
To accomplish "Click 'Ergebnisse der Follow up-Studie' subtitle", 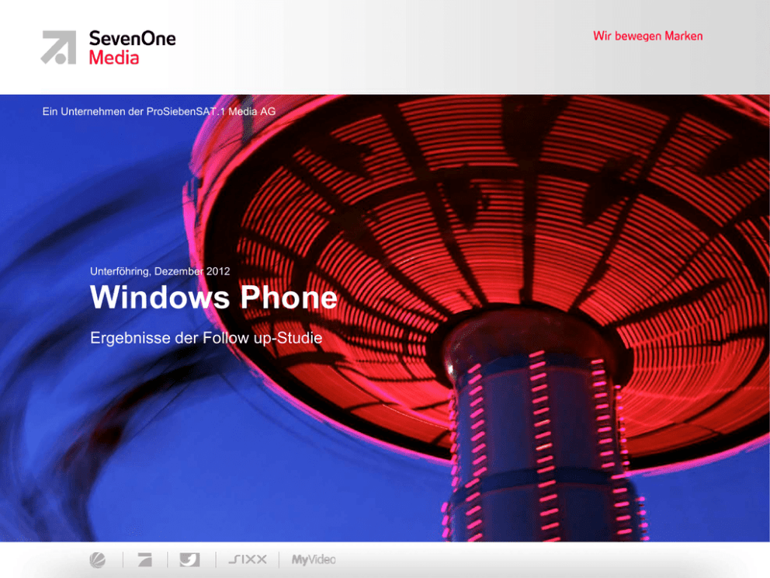I will coord(206,338).
